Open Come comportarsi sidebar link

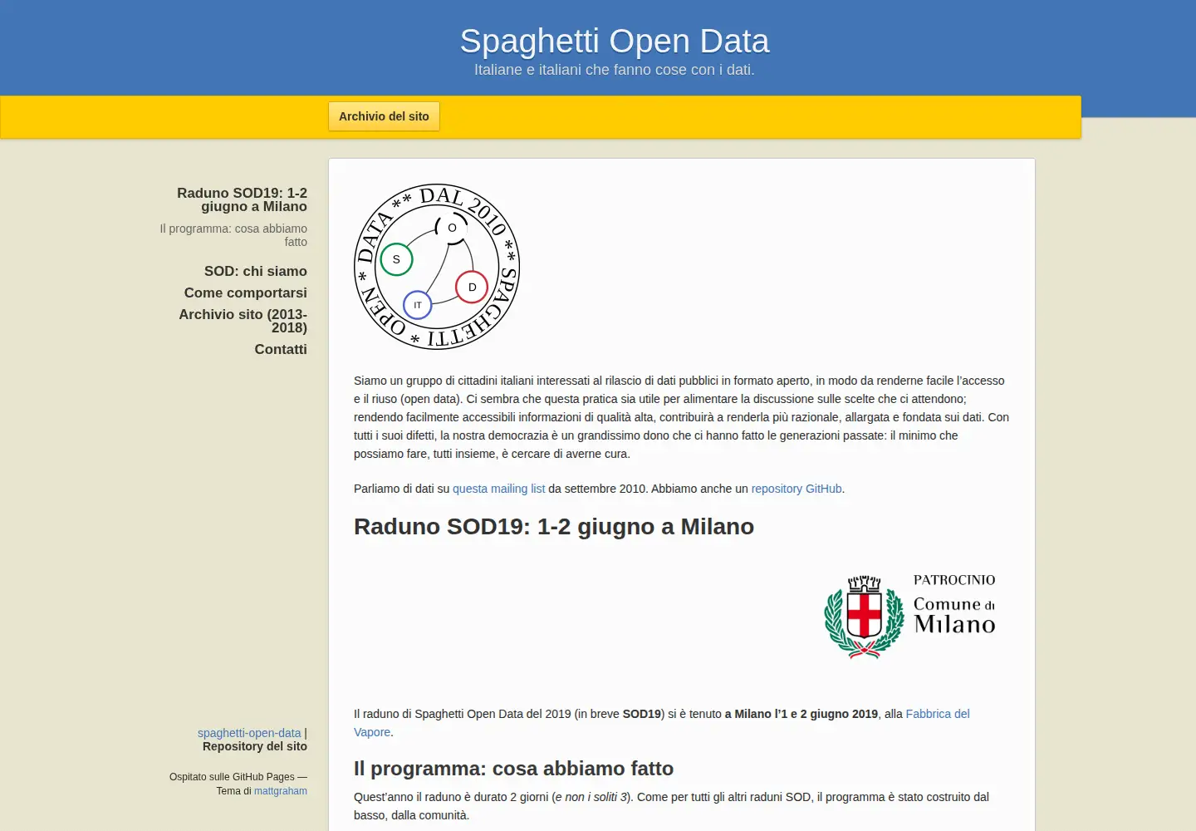[x=246, y=293]
